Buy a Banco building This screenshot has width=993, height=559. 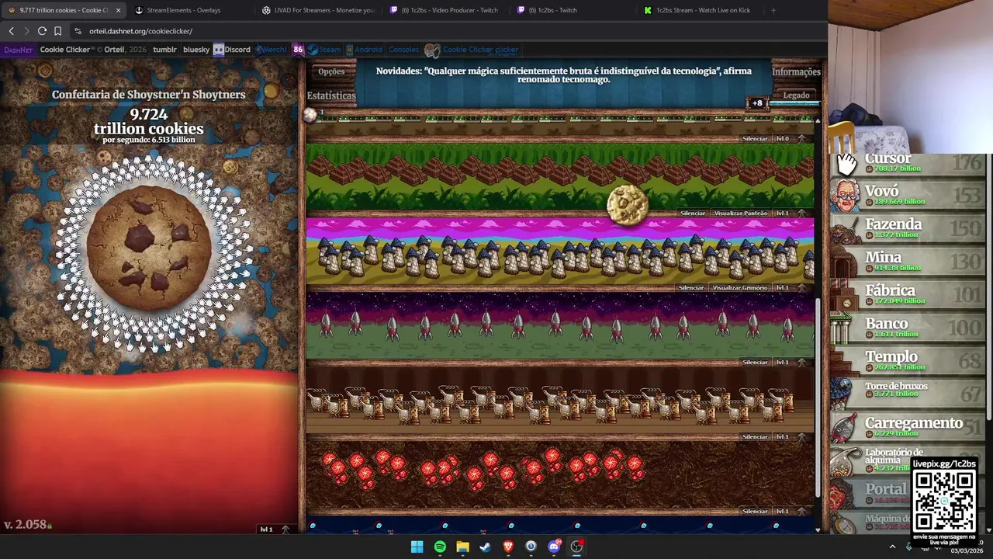coord(908,328)
